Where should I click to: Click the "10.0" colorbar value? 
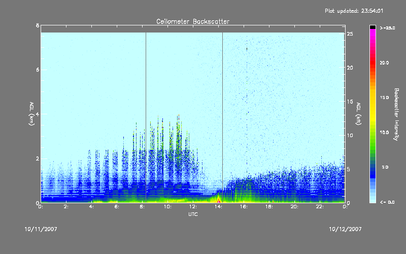coord(384,133)
